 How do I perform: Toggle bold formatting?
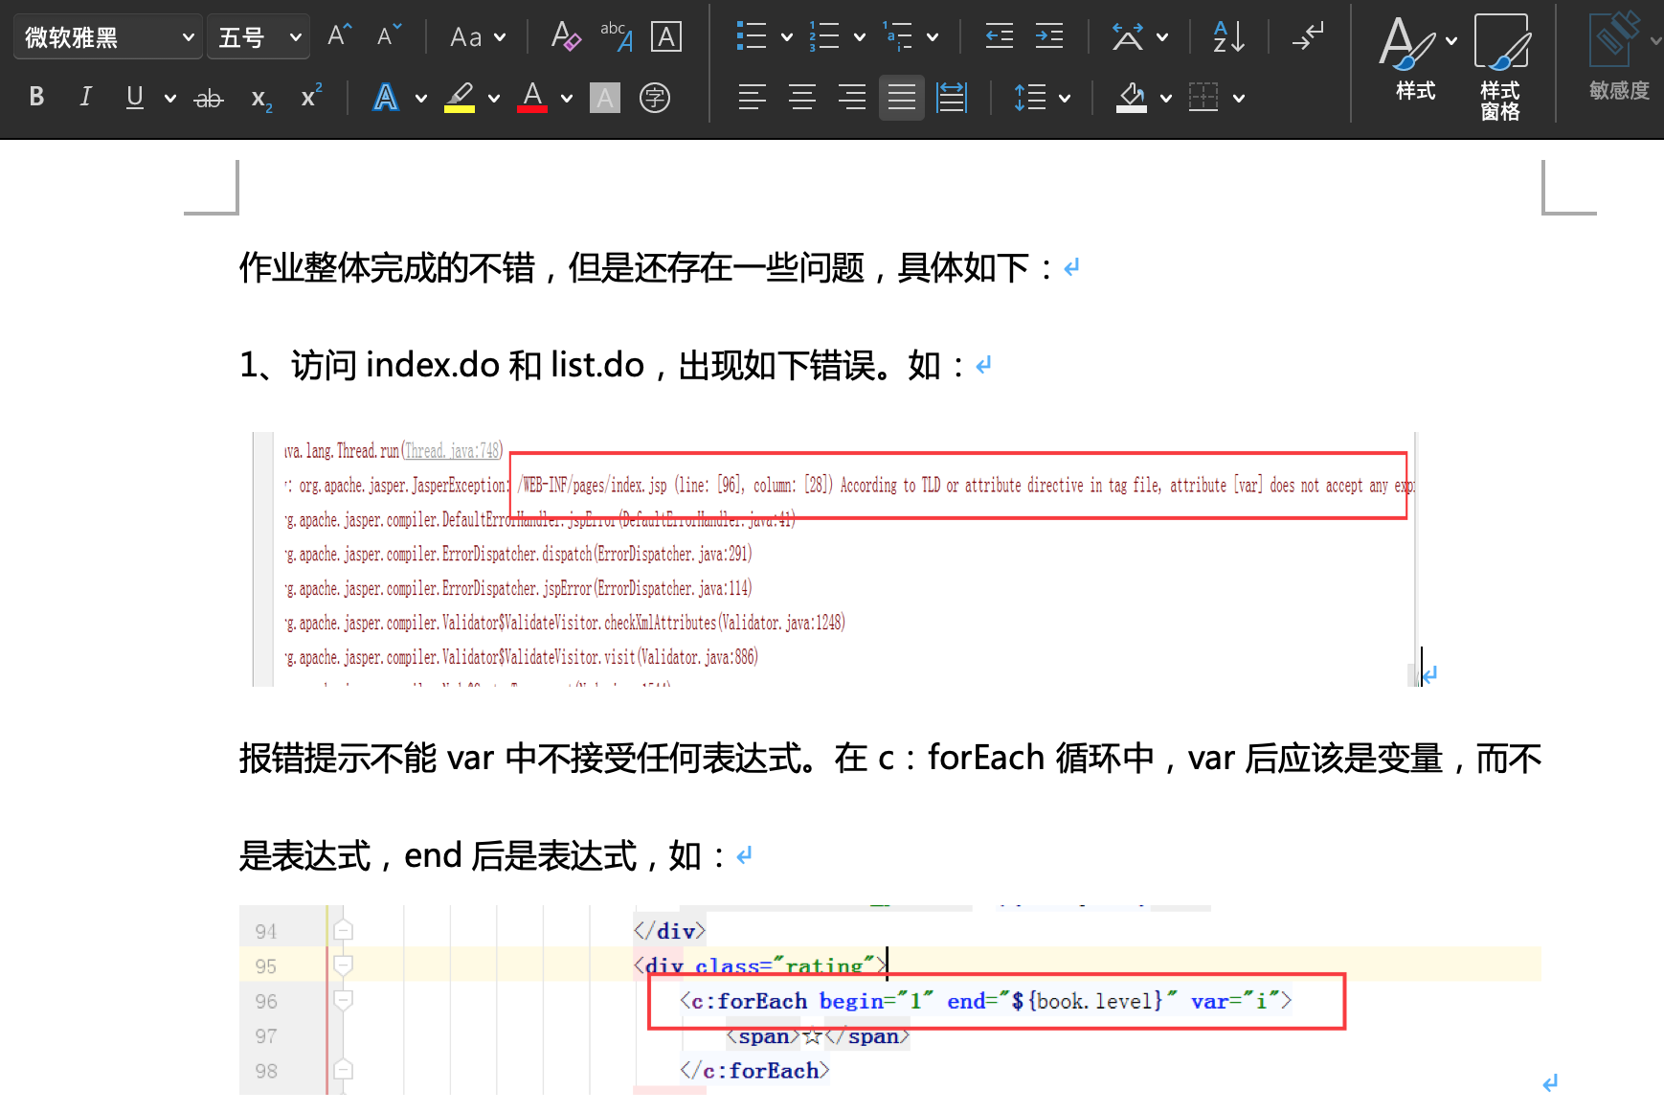click(36, 97)
